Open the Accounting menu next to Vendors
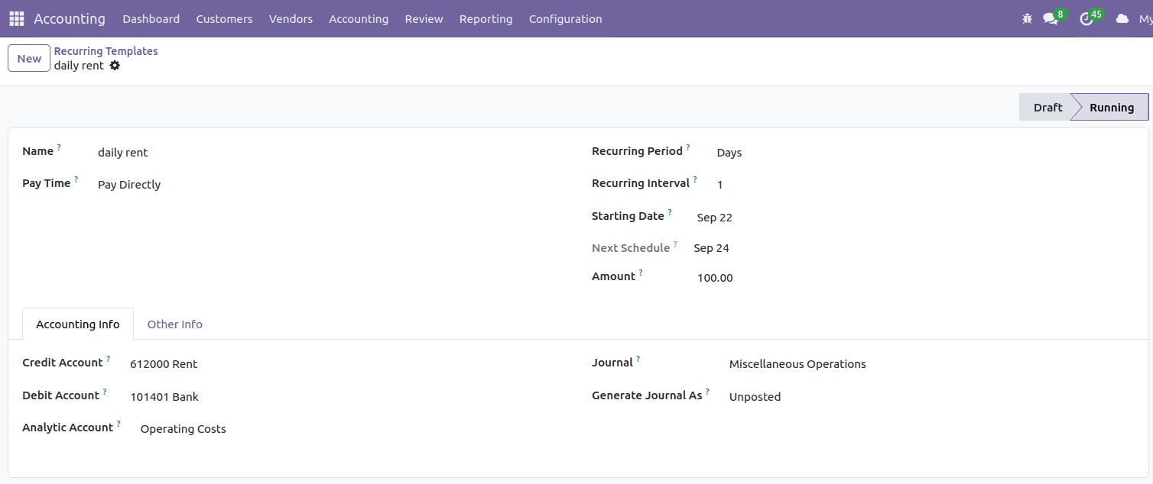This screenshot has width=1153, height=484. click(359, 19)
